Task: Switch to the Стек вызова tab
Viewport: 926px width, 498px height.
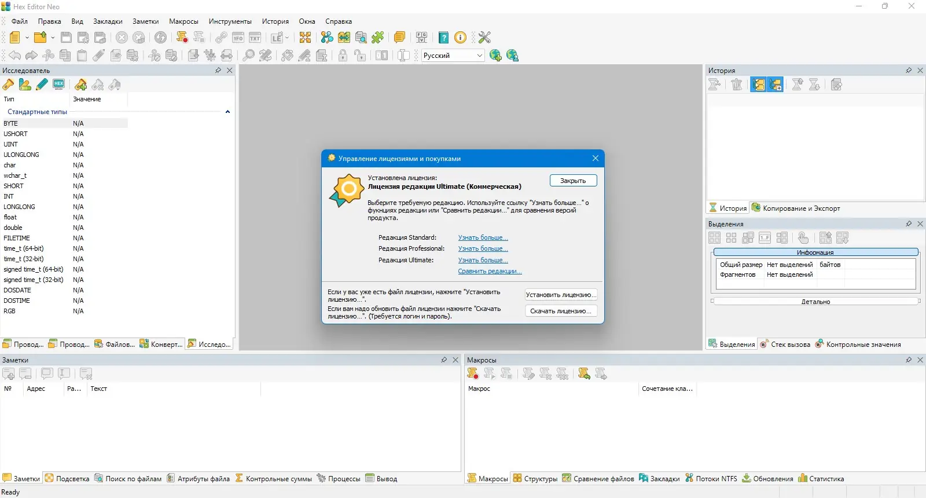Action: [785, 344]
